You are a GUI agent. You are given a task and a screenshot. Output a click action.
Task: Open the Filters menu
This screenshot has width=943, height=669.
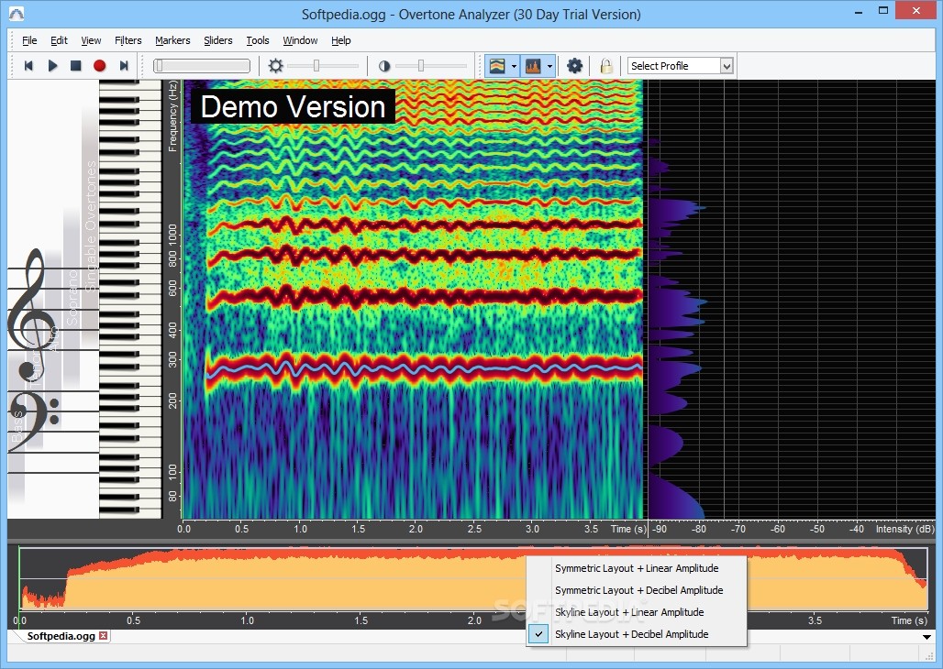tap(128, 40)
